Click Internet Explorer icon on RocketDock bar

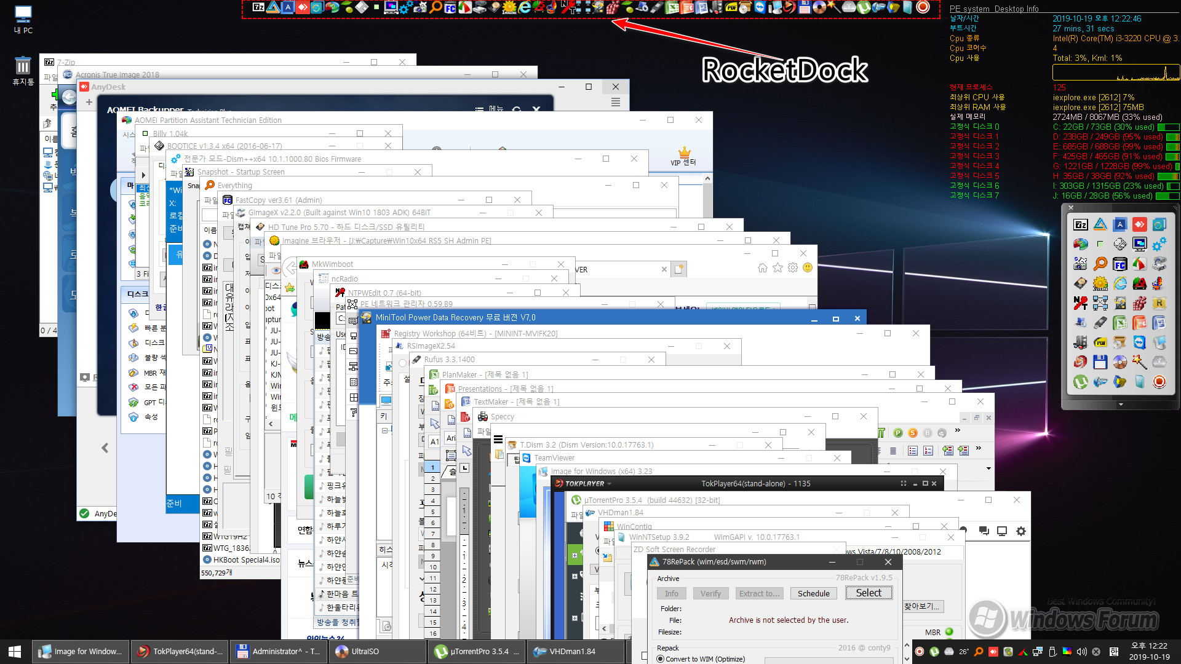click(525, 7)
